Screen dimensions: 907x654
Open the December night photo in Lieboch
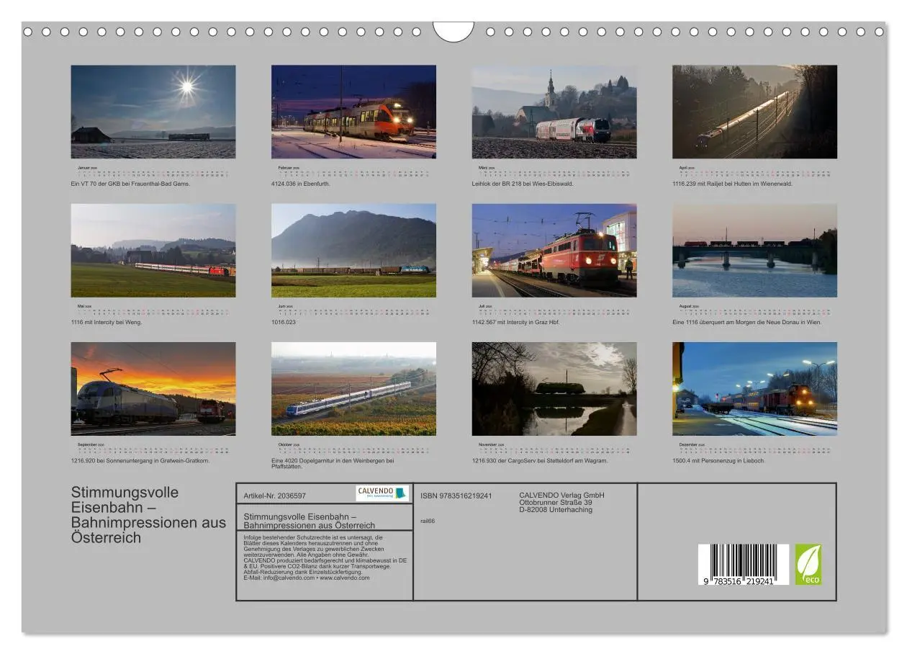pos(755,388)
